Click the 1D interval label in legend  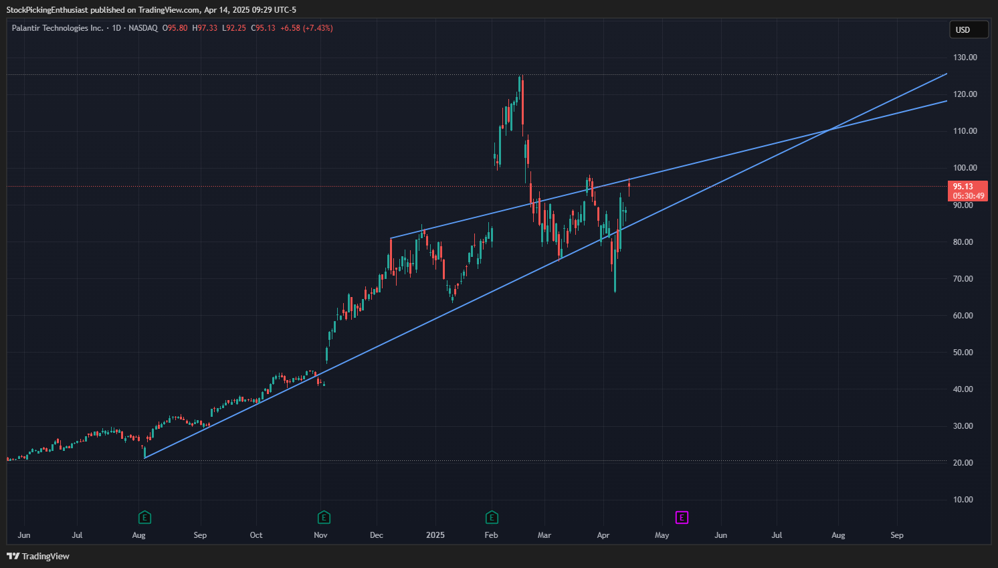[116, 28]
